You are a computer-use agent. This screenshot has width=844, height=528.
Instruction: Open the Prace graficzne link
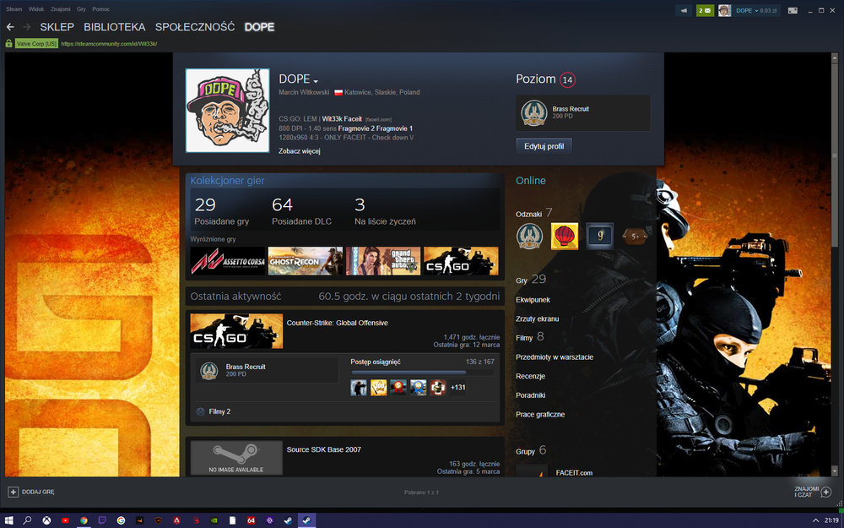[540, 414]
